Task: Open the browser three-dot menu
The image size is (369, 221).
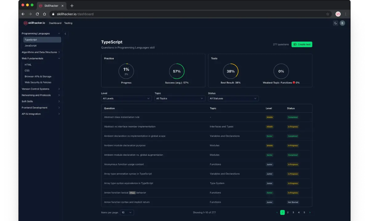Action: click(346, 14)
